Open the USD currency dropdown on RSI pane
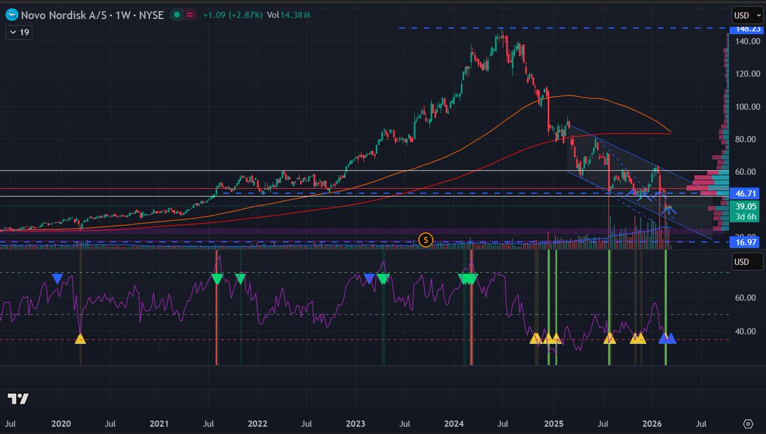The height and width of the screenshot is (434, 766). [x=746, y=262]
